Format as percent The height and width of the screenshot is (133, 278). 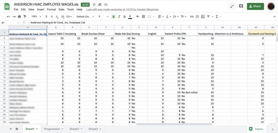[x=52, y=17]
